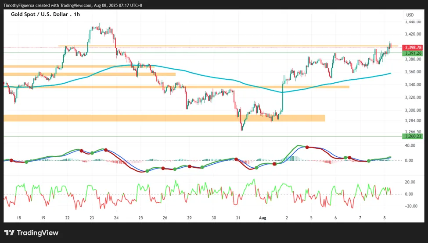Select the Gold Spot / U.S. Dollar 1h title
This screenshot has width=428, height=243.
click(x=45, y=14)
